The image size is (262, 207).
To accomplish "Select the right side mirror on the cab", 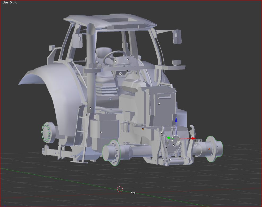I will click(x=177, y=37).
